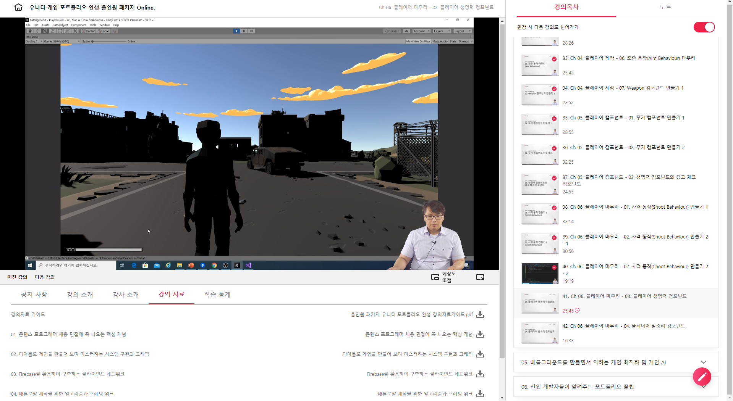
Task: Switch to 강의 소개 tab
Action: [x=80, y=295]
